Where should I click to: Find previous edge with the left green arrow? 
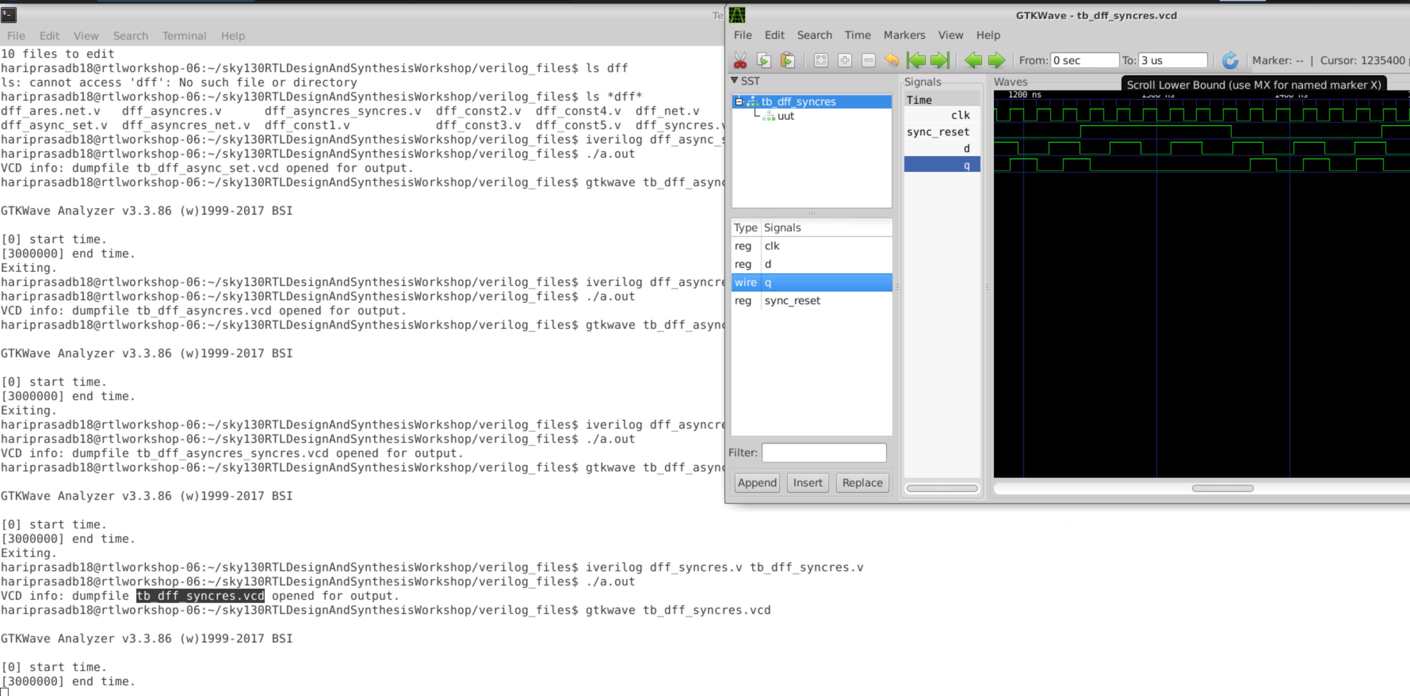click(x=974, y=61)
